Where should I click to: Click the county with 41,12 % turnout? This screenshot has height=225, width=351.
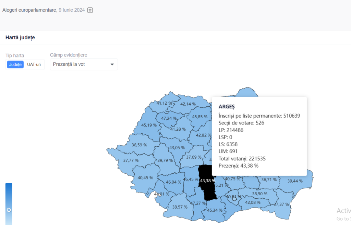coord(165,103)
